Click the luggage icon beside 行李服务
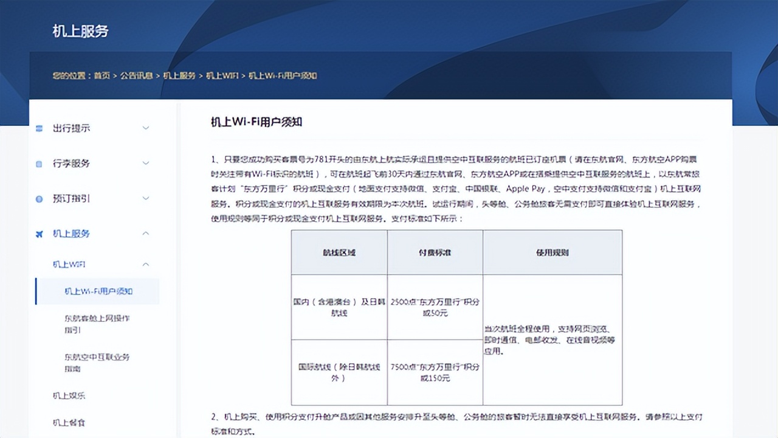Viewport: 778px width, 438px height. [40, 164]
